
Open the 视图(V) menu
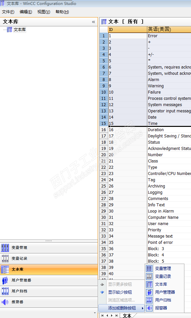[x=44, y=12]
